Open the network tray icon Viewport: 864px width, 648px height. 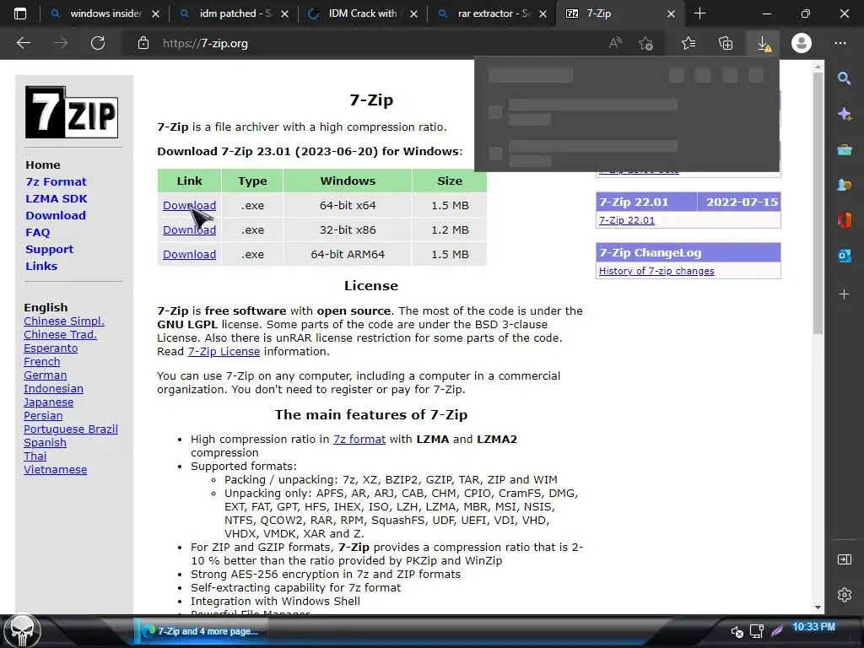[x=757, y=631]
